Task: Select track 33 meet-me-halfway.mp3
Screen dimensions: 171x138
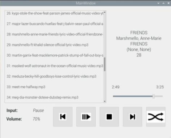Action: [x=26, y=87]
